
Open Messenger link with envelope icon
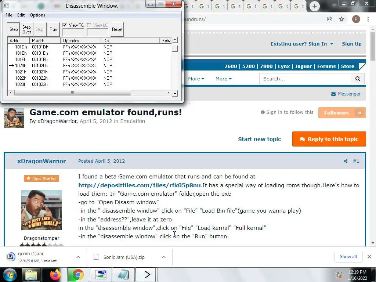point(346,94)
